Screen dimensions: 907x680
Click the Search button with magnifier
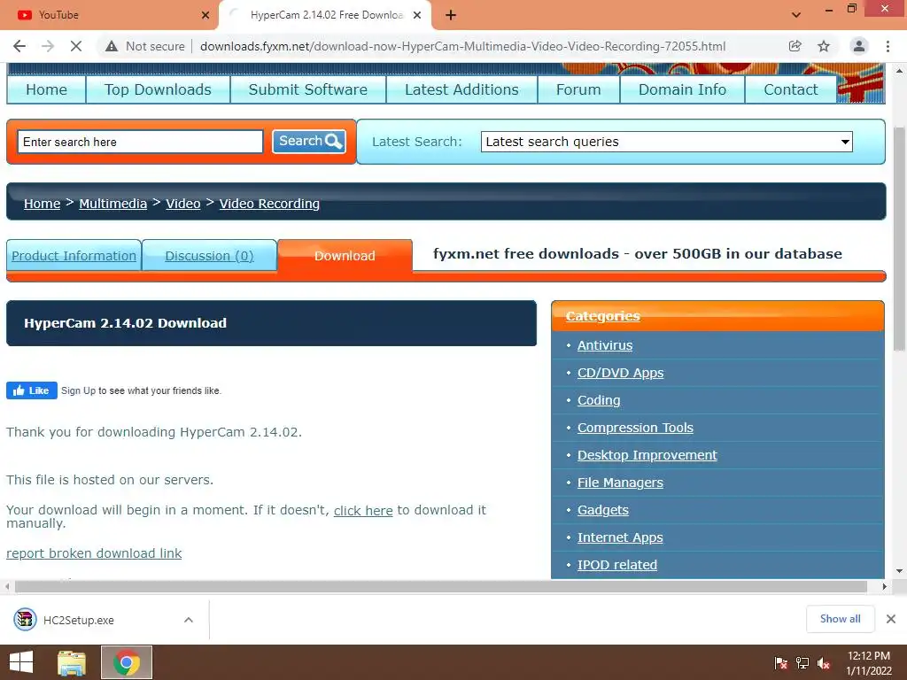pos(309,141)
